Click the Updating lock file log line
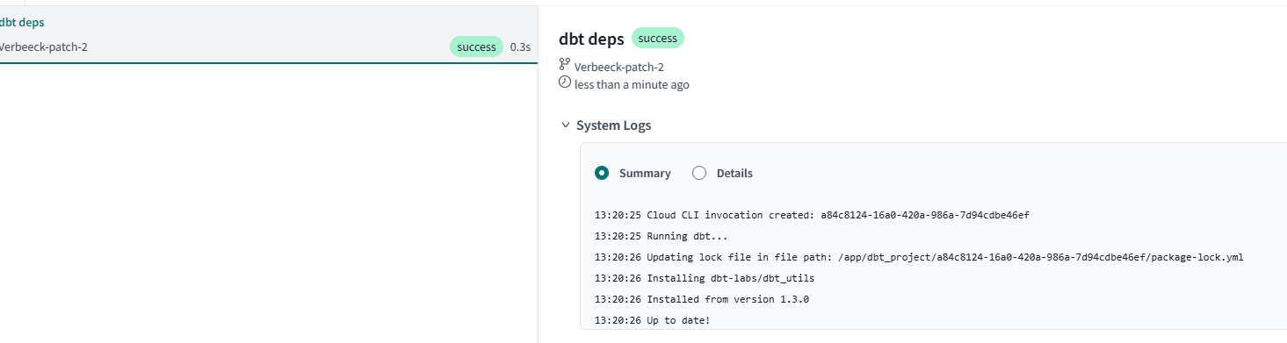This screenshot has height=343, width=1287. [919, 257]
